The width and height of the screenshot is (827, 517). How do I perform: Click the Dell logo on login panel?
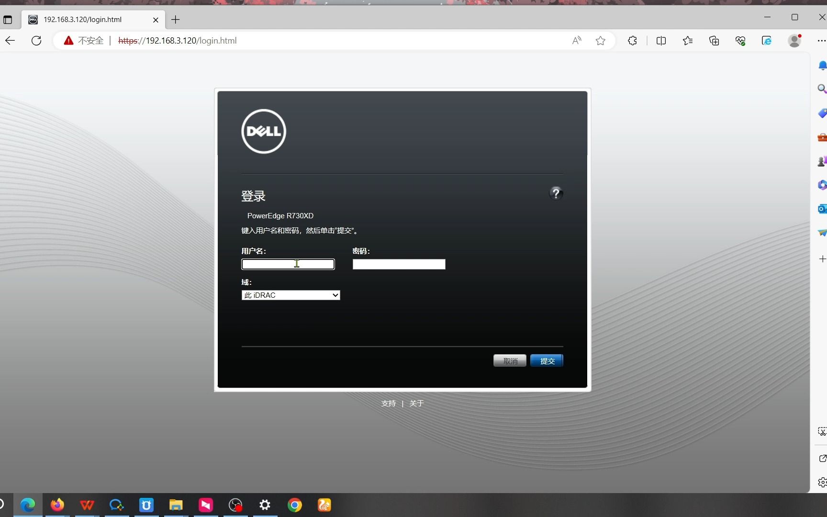[264, 131]
